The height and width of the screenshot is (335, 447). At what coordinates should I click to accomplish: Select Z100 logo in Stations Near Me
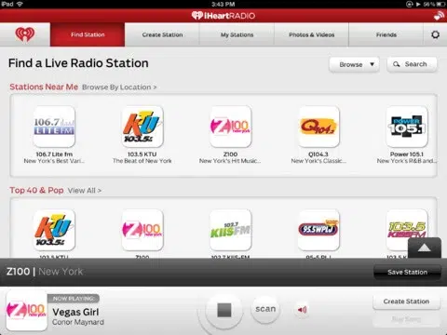click(x=230, y=127)
